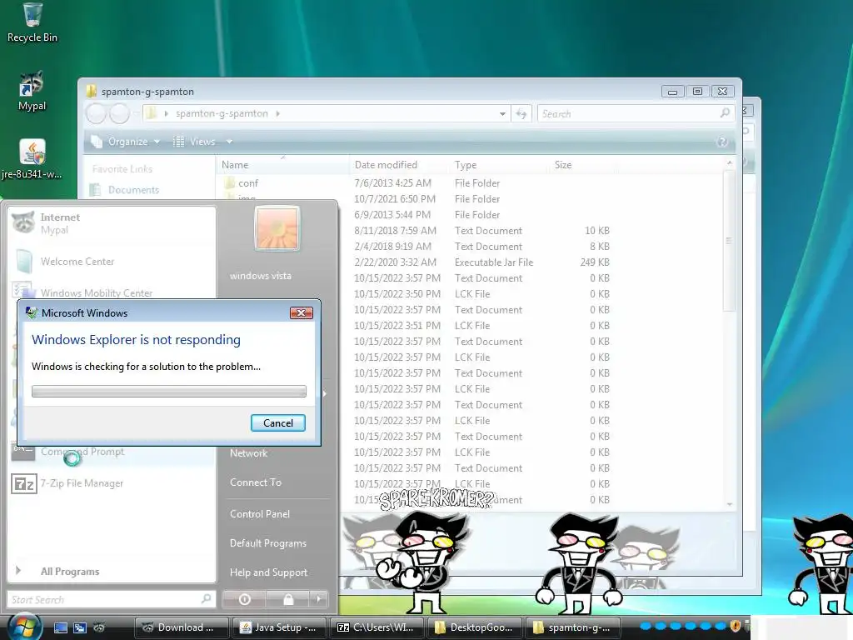Switch to Download taskbar window
The image size is (853, 640).
coord(182,627)
